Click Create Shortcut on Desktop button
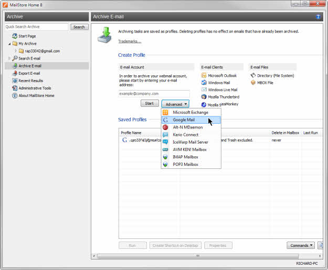328x270 pixels. click(x=175, y=245)
